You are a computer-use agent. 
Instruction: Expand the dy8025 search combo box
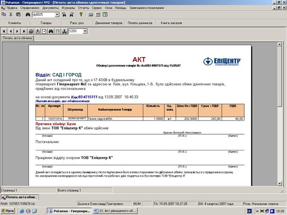(x=57, y=15)
